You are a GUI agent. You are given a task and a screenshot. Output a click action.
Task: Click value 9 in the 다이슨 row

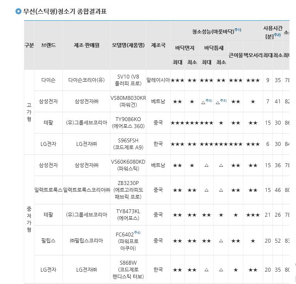[268, 80]
